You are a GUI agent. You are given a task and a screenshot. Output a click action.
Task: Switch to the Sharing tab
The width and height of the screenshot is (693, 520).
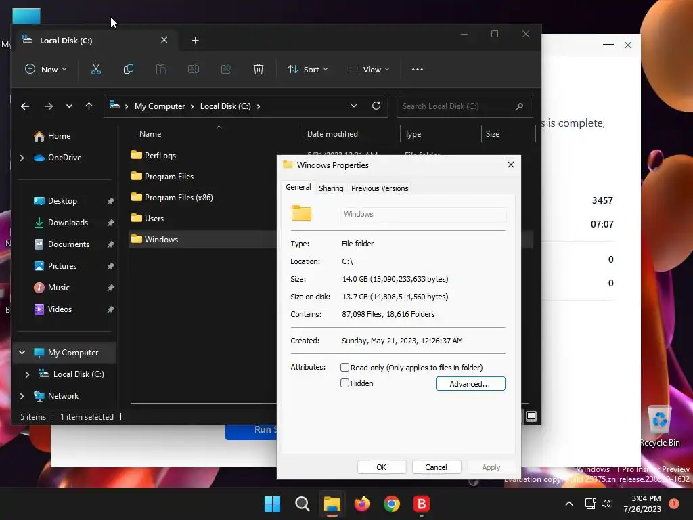(331, 188)
